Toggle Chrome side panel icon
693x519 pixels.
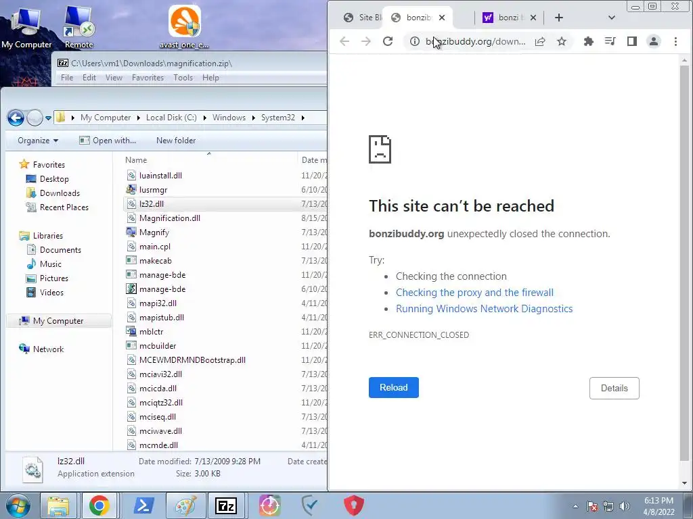632,41
